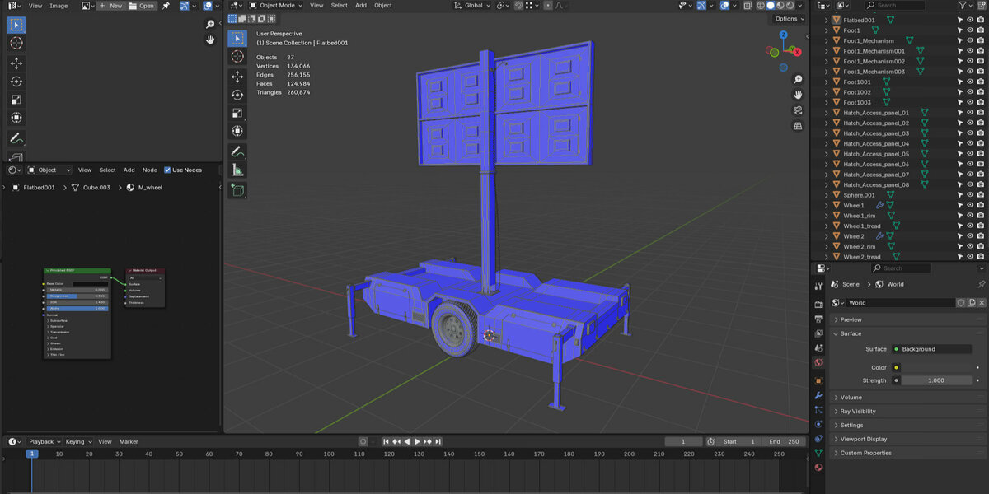Switch perspective/orthographic grid icon
The image size is (989, 494).
(x=798, y=126)
